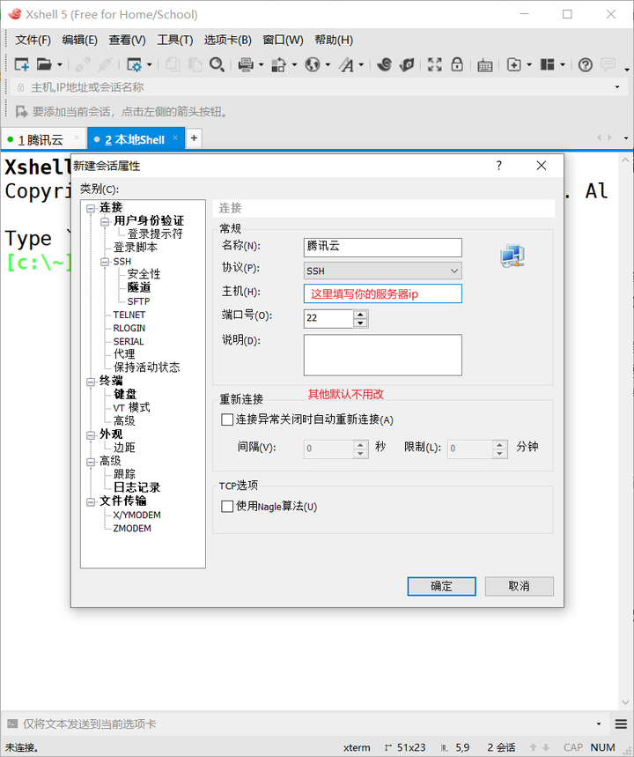
Task: Select ZMODEM in the category tree
Action: pyautogui.click(x=132, y=528)
